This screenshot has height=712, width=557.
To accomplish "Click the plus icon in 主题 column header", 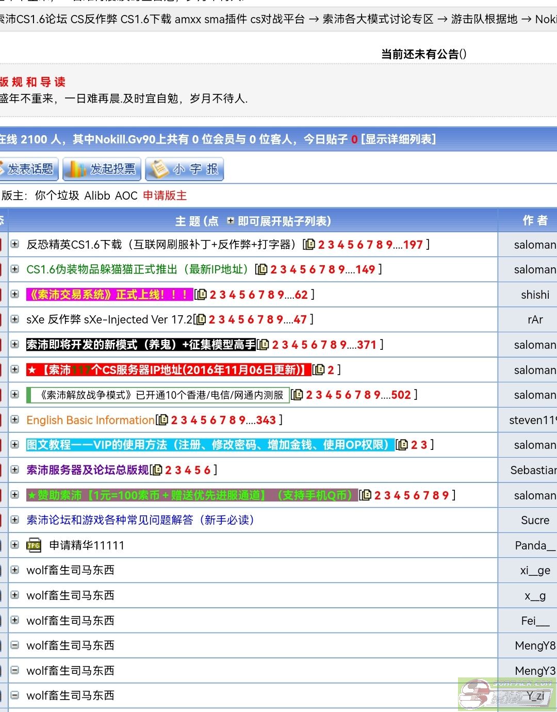I will click(230, 221).
